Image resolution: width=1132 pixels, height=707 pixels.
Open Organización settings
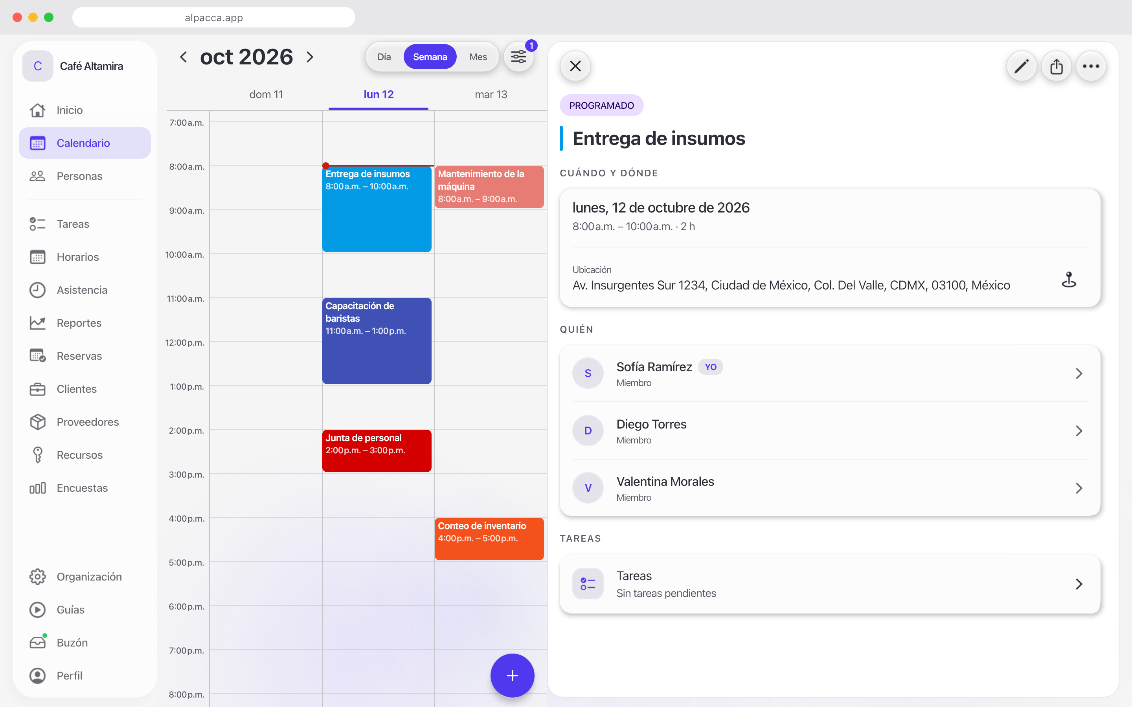pos(85,577)
